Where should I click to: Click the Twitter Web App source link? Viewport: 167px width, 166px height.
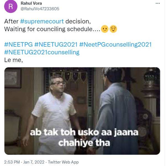click(63, 162)
